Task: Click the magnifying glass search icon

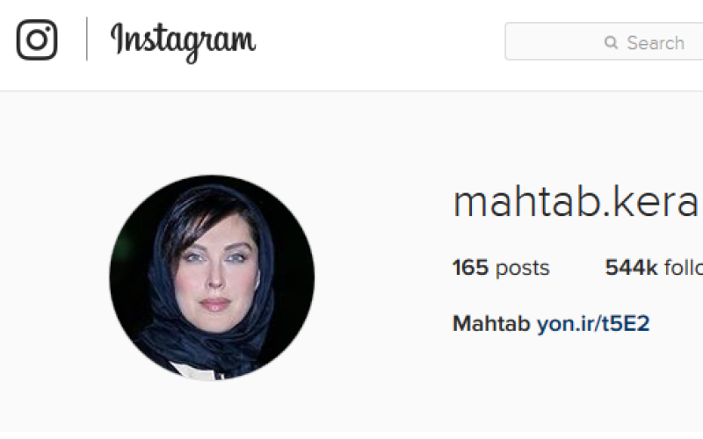Action: pyautogui.click(x=611, y=42)
